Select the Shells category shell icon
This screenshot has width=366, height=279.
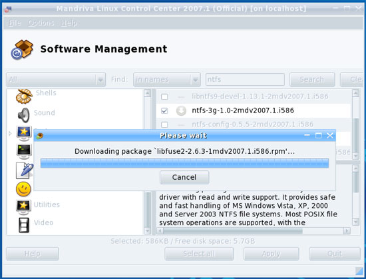pos(24,96)
